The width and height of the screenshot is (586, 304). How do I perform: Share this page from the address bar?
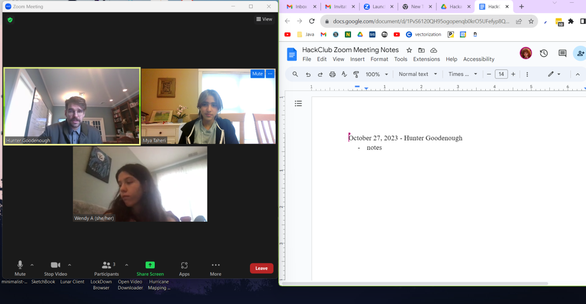[x=519, y=21]
